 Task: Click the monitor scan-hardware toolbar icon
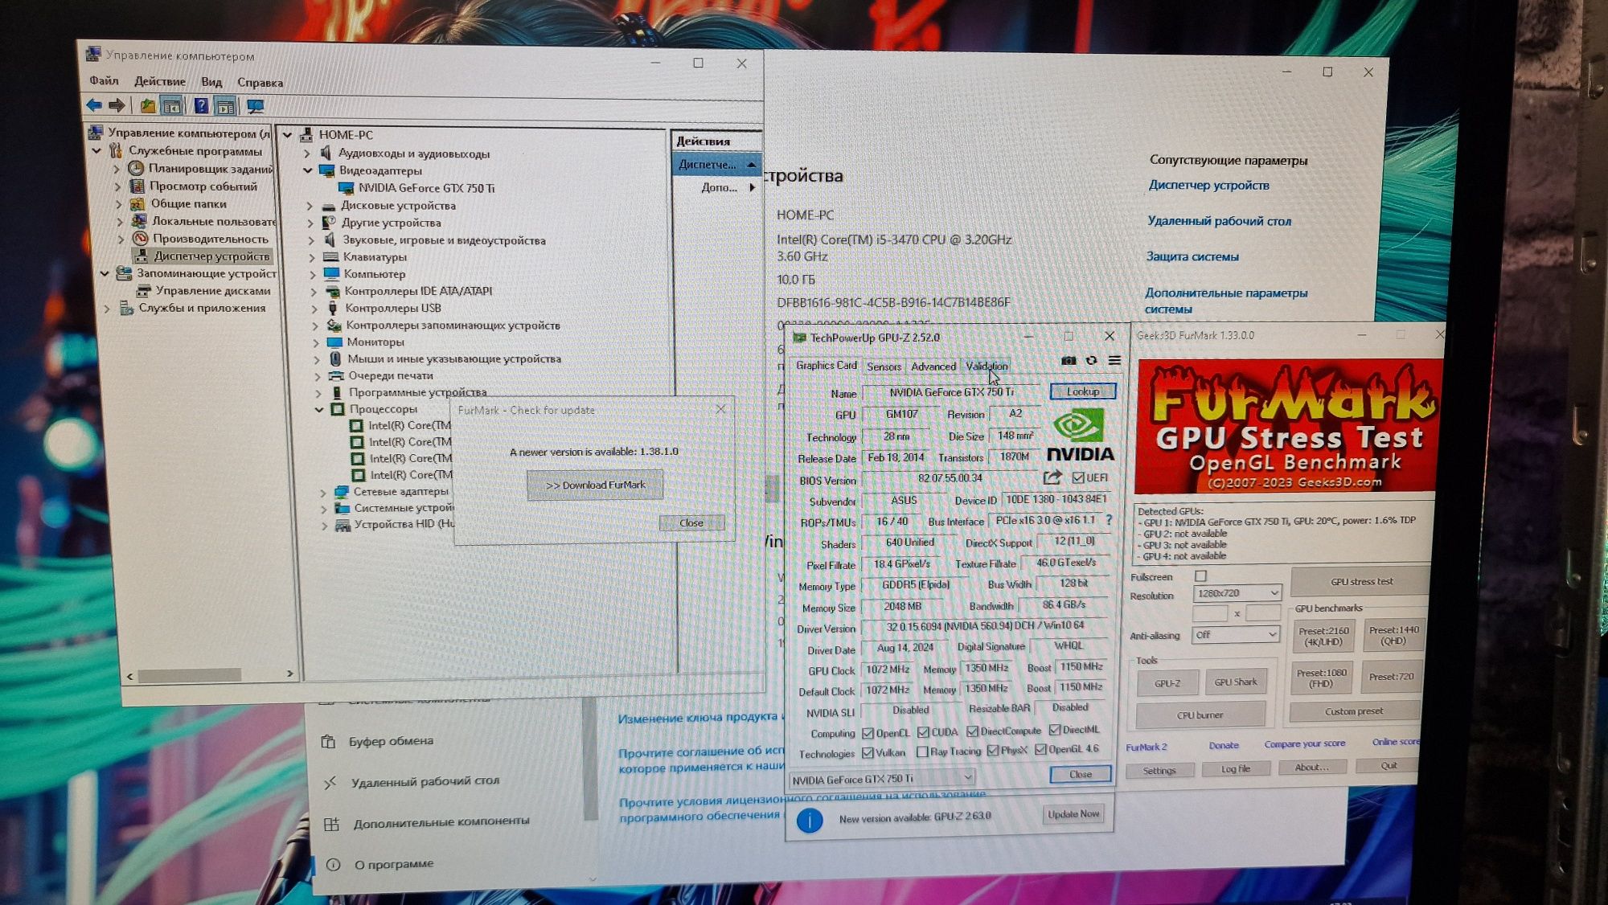(256, 106)
